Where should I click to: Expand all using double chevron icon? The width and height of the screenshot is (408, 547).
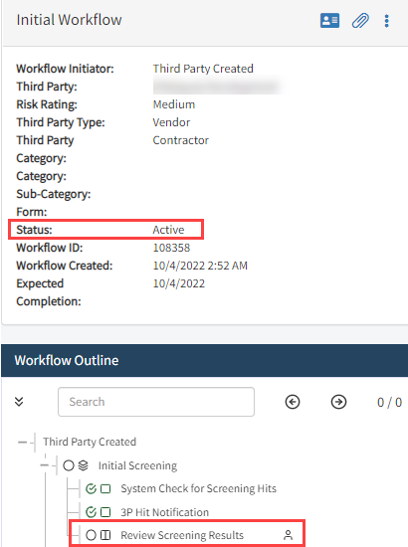19,402
